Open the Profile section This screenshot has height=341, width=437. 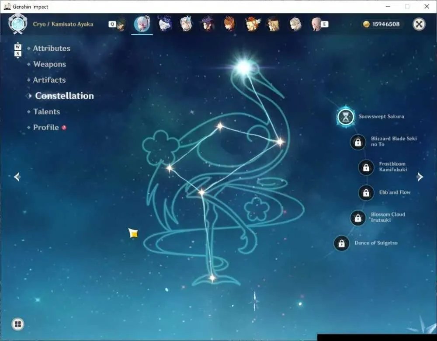[46, 127]
